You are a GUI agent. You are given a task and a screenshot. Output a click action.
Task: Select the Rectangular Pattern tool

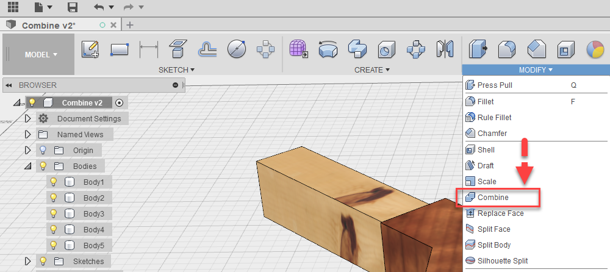coord(416,50)
